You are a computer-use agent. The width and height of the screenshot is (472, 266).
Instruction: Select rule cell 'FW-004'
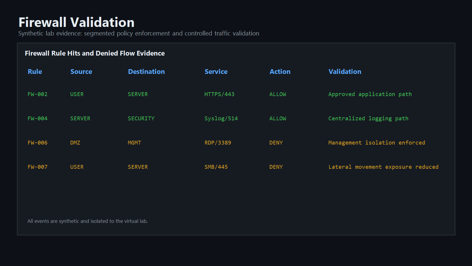tap(37, 119)
